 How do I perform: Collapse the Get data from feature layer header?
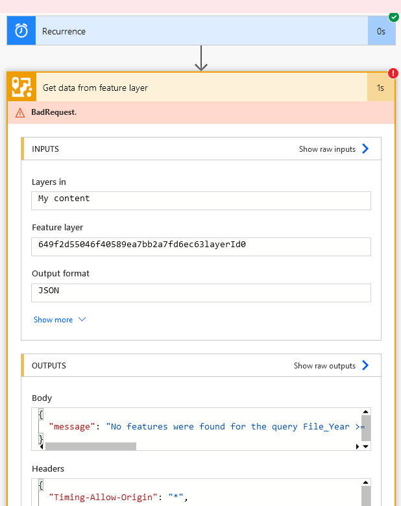(x=195, y=88)
